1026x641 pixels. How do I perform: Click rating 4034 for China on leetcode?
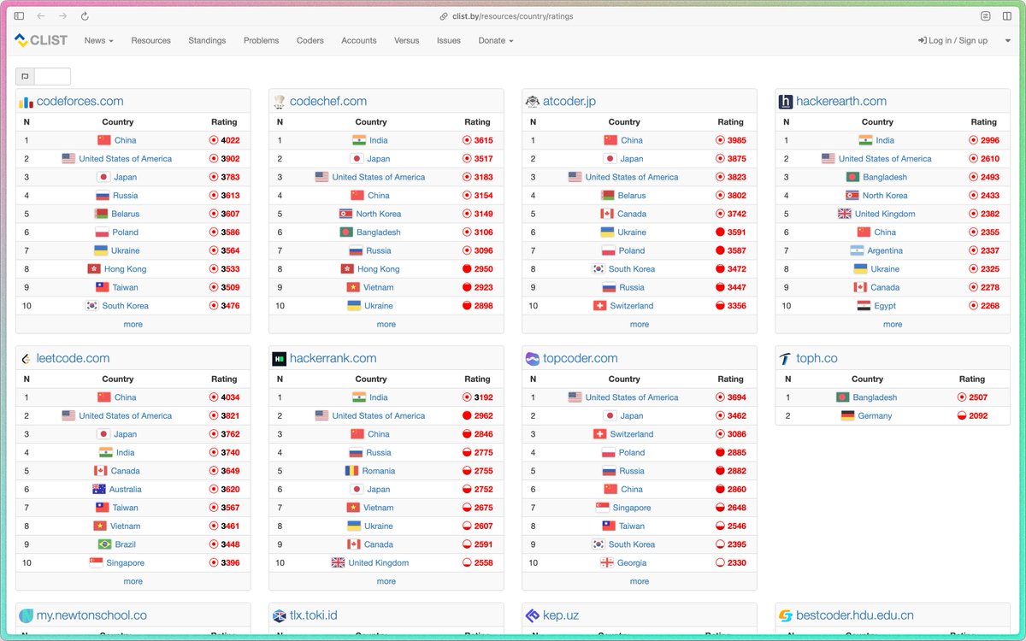pyautogui.click(x=230, y=397)
